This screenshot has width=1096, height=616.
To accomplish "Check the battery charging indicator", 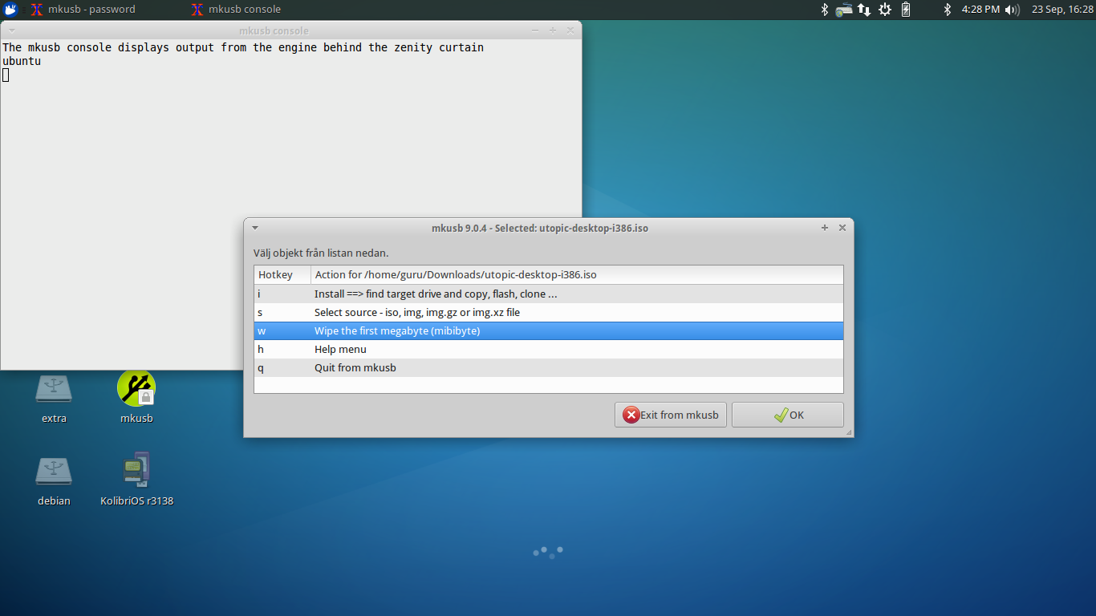I will click(x=906, y=10).
